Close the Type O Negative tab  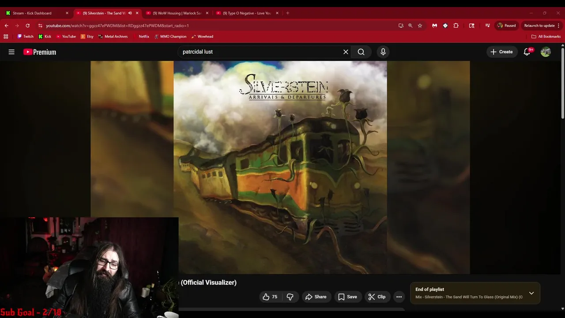point(277,13)
